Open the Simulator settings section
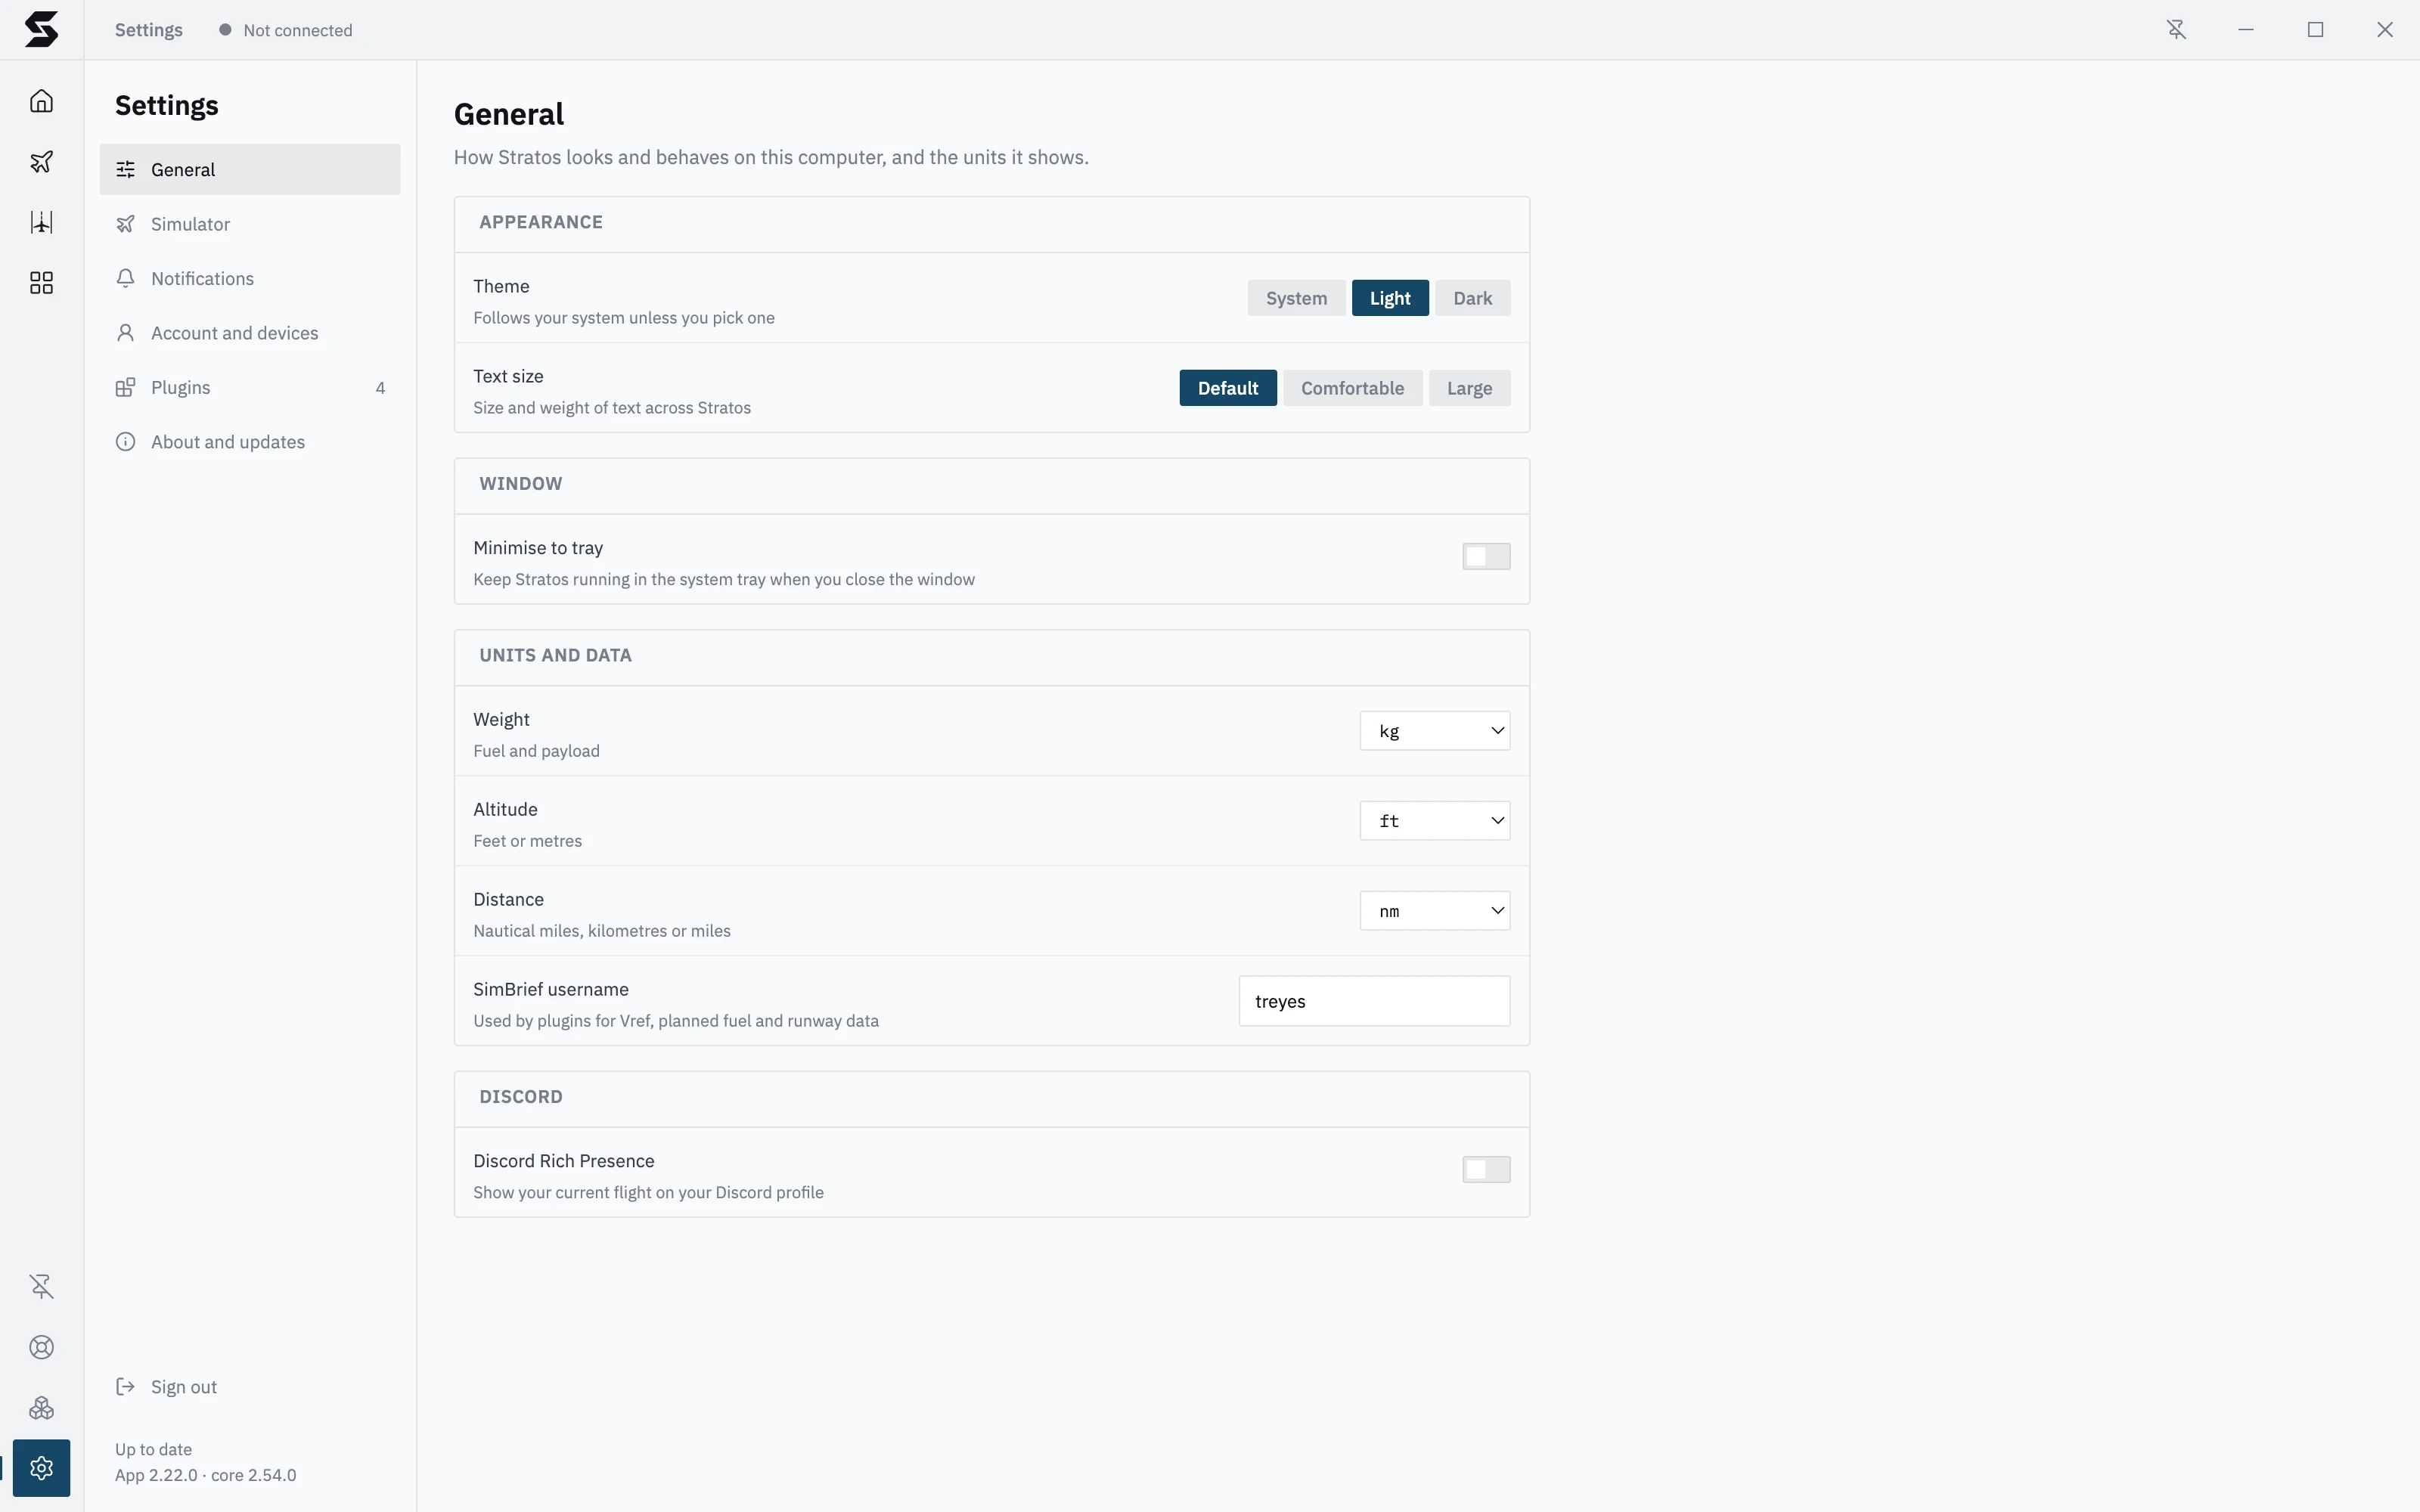2420x1512 pixels. coord(250,224)
